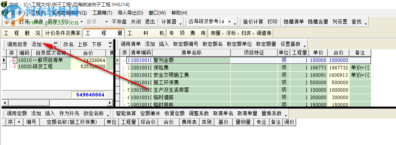This screenshot has height=145, width=396.
Task: Click 改名 in the directory panel
Action: (68, 44)
